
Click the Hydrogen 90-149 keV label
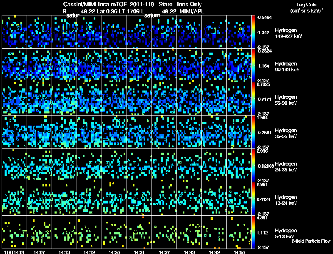coord(286,67)
